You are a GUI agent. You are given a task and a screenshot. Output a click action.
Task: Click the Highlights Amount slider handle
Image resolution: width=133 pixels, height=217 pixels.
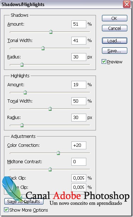(25, 92)
